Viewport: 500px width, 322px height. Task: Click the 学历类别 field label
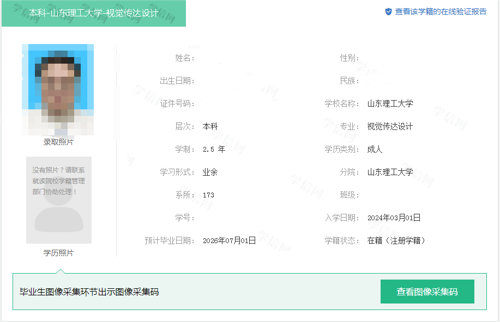point(342,149)
